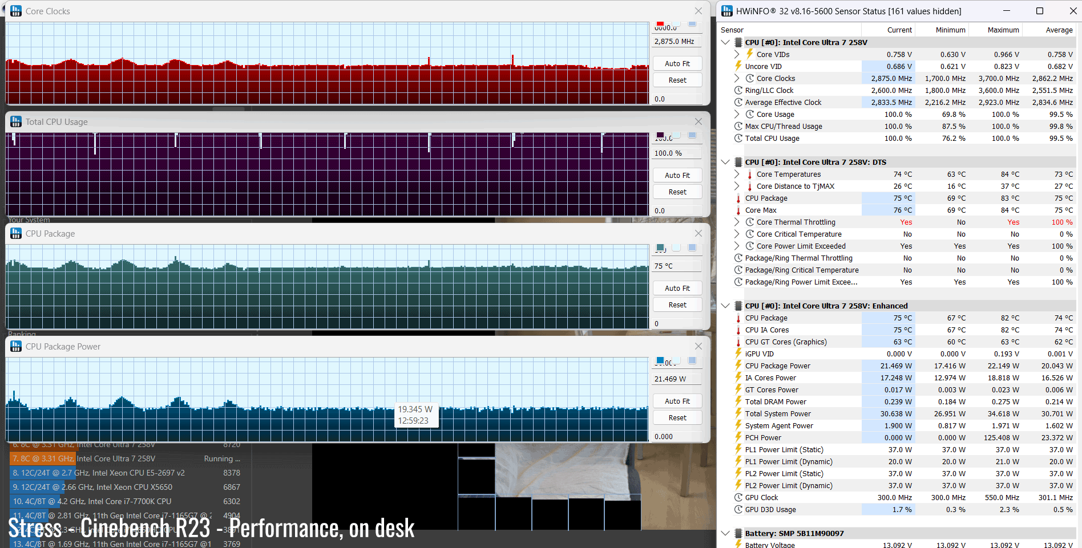Click the lightning bolt icon beside Core VIDs
The height and width of the screenshot is (548, 1082).
click(750, 54)
